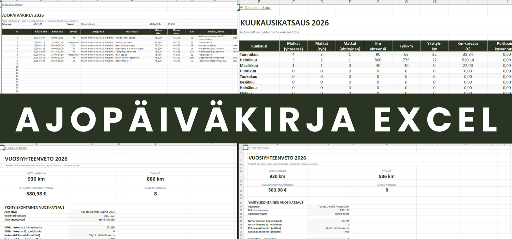Click the 45.230 value beside Mittari 1.1.
The height and width of the screenshot is (239, 512).
171,24
